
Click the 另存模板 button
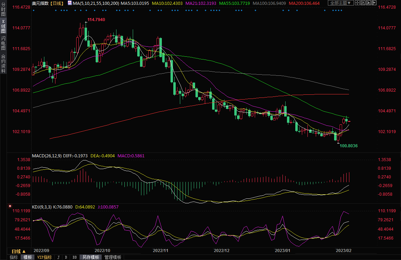(x=90, y=257)
